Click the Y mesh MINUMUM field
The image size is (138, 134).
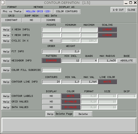pos(71,35)
